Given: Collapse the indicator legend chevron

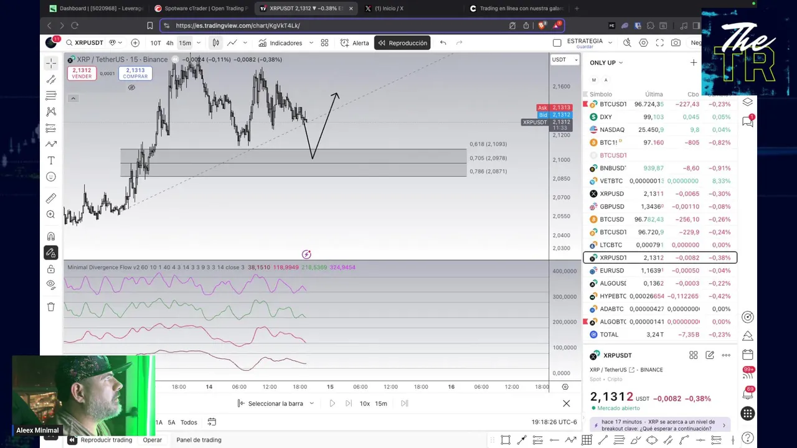Looking at the screenshot, I should tap(73, 98).
